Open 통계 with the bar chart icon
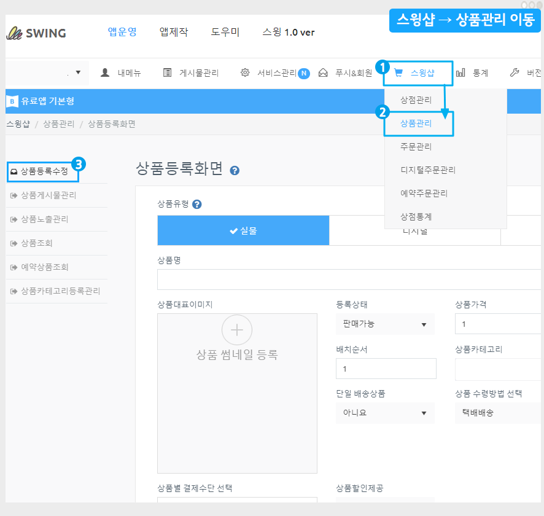The width and height of the screenshot is (544, 516). coord(472,73)
